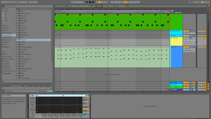Toggle Harmony Bus track activator button
This screenshot has width=211, height=119.
click(x=186, y=31)
